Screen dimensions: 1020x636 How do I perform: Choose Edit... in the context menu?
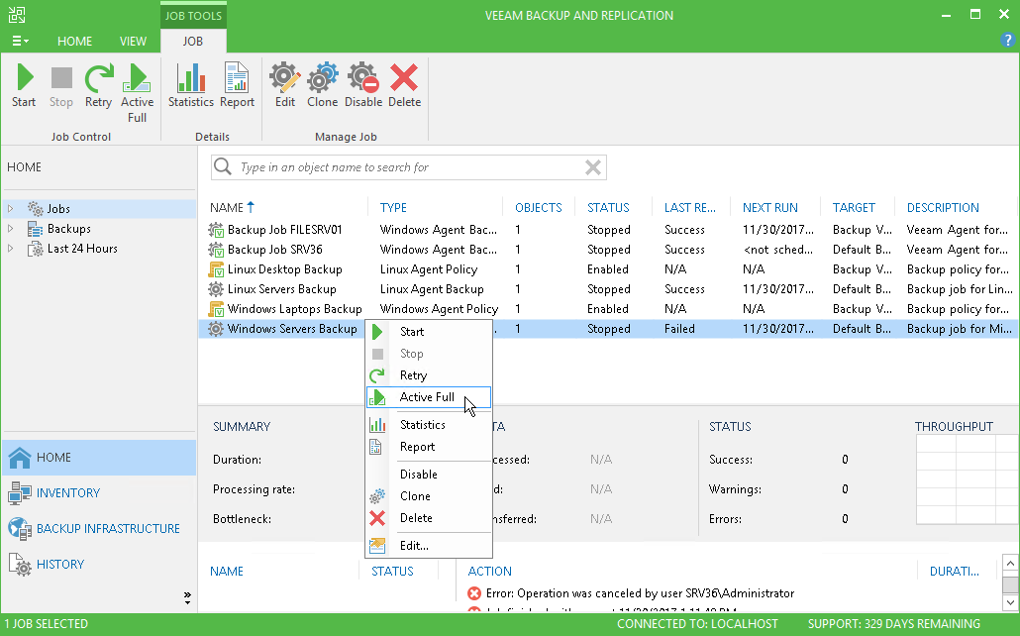[429, 546]
